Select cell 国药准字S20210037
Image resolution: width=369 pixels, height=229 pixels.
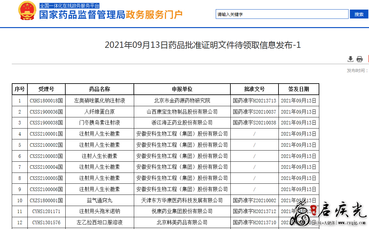pyautogui.click(x=254, y=112)
